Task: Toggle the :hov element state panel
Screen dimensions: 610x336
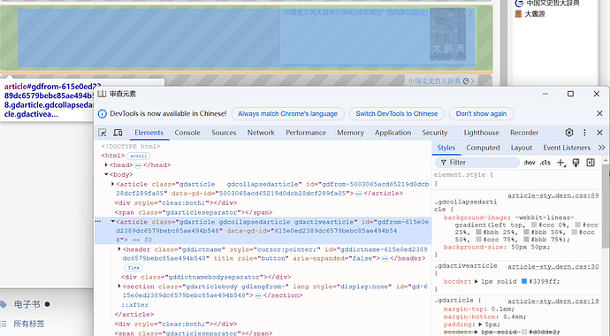Action: pyautogui.click(x=530, y=163)
